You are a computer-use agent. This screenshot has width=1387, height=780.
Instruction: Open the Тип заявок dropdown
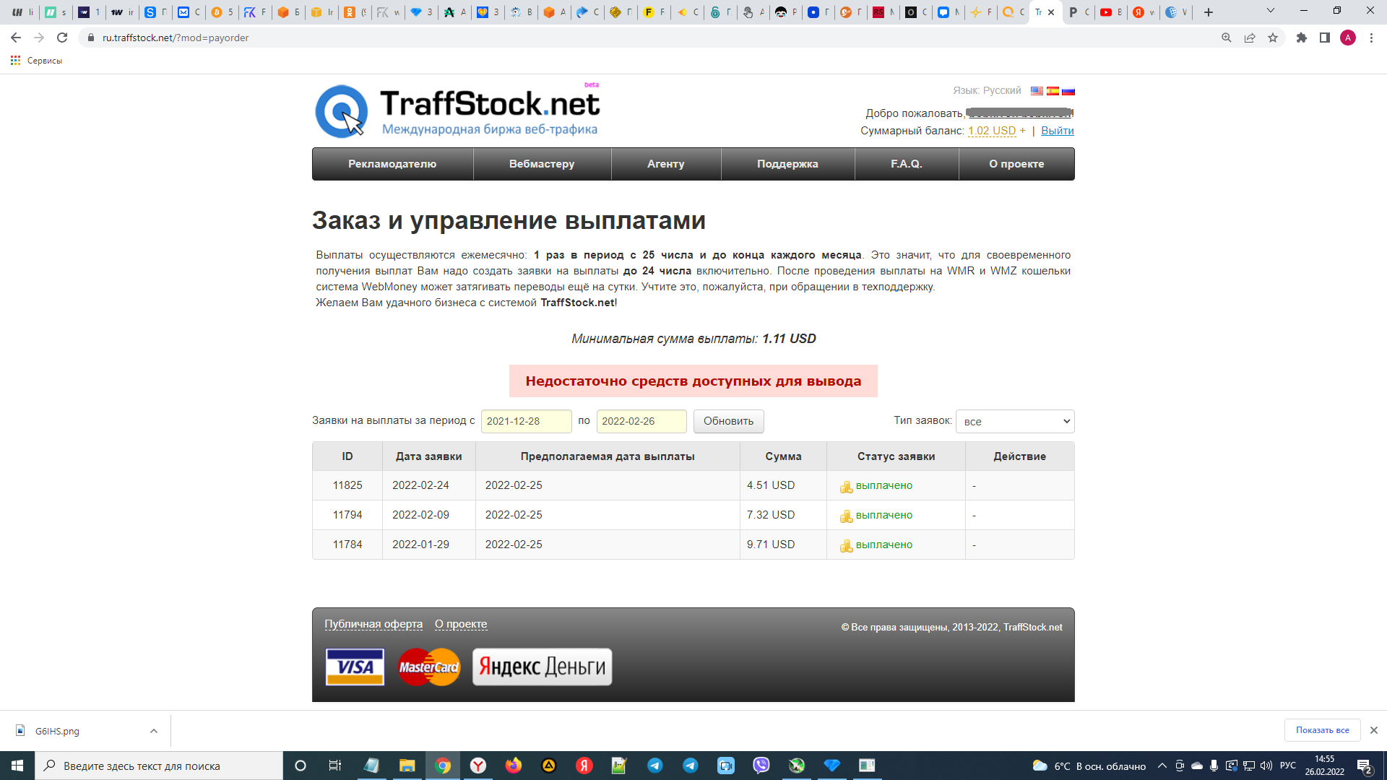1015,422
